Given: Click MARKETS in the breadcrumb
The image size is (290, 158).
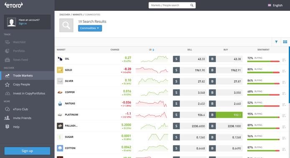Looking at the screenshot, I should pos(77,15).
